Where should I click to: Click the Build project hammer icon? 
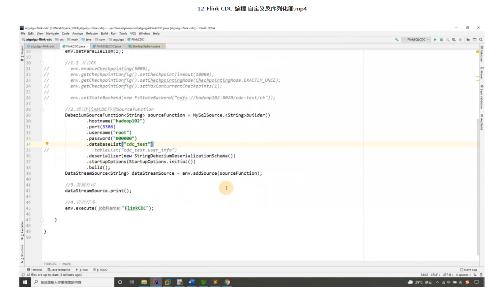pos(396,39)
